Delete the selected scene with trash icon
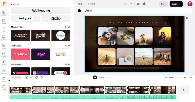Screen dimensions: 195x102 click(42, 77)
